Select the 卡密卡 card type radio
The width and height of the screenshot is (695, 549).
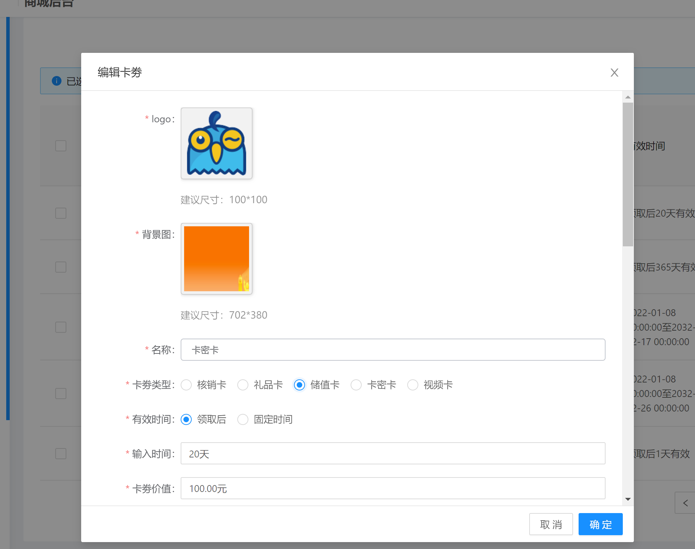point(356,385)
